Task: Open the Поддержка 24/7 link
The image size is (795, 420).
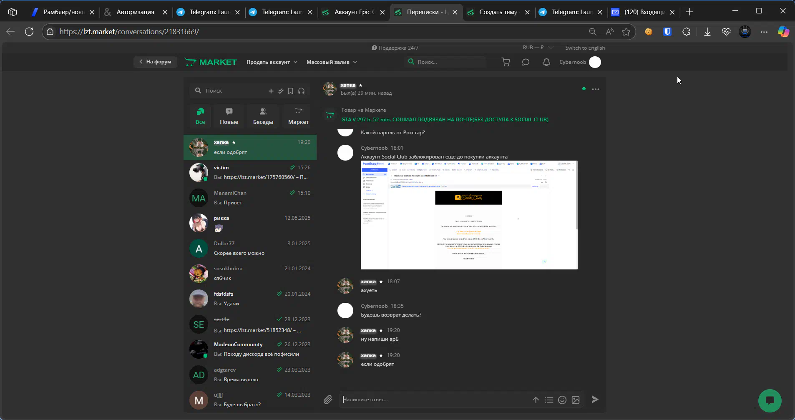Action: (395, 48)
